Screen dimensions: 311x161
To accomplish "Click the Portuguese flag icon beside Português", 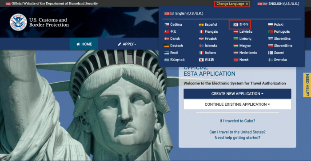I will [x=270, y=31].
